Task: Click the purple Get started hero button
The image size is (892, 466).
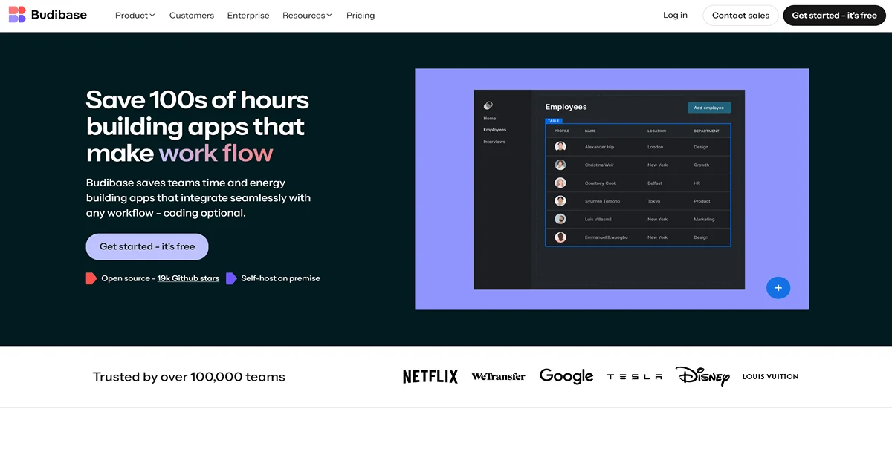Action: tap(147, 246)
